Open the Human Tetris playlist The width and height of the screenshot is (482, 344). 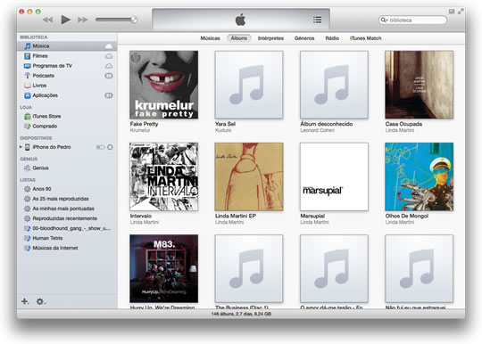pyautogui.click(x=67, y=238)
